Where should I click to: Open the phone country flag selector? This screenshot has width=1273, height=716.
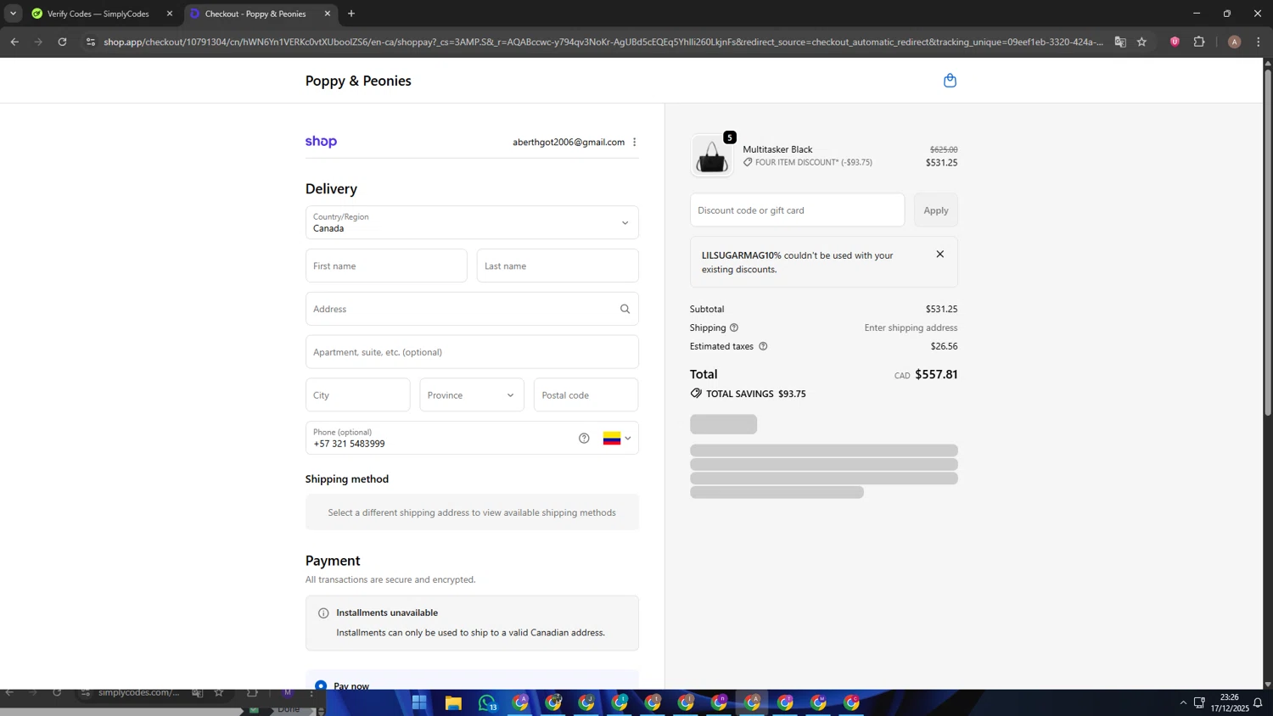pos(617,439)
